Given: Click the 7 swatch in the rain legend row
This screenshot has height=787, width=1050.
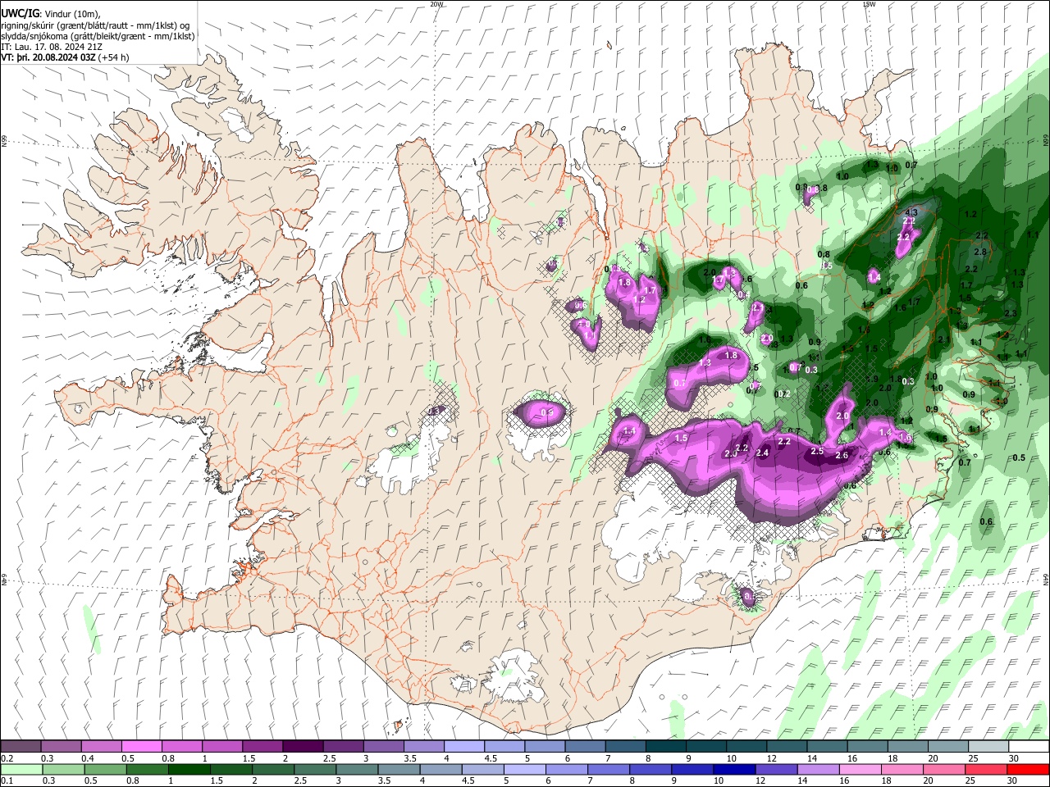Looking at the screenshot, I should [609, 769].
